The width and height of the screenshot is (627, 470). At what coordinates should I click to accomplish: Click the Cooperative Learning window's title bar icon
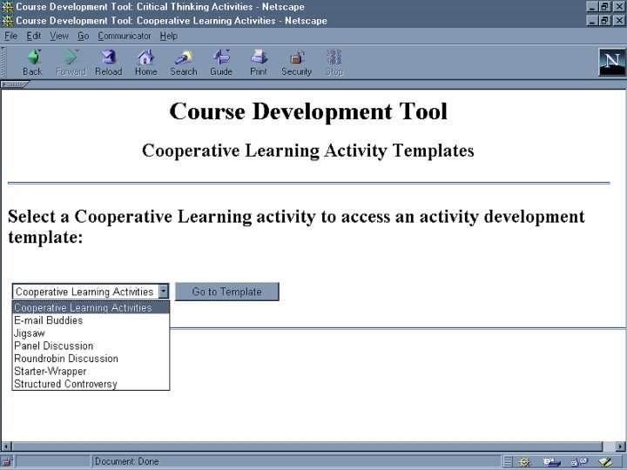[x=8, y=21]
